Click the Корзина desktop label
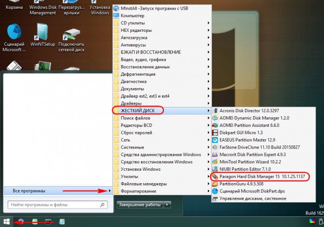The height and width of the screenshot is (227, 324). pos(14,7)
